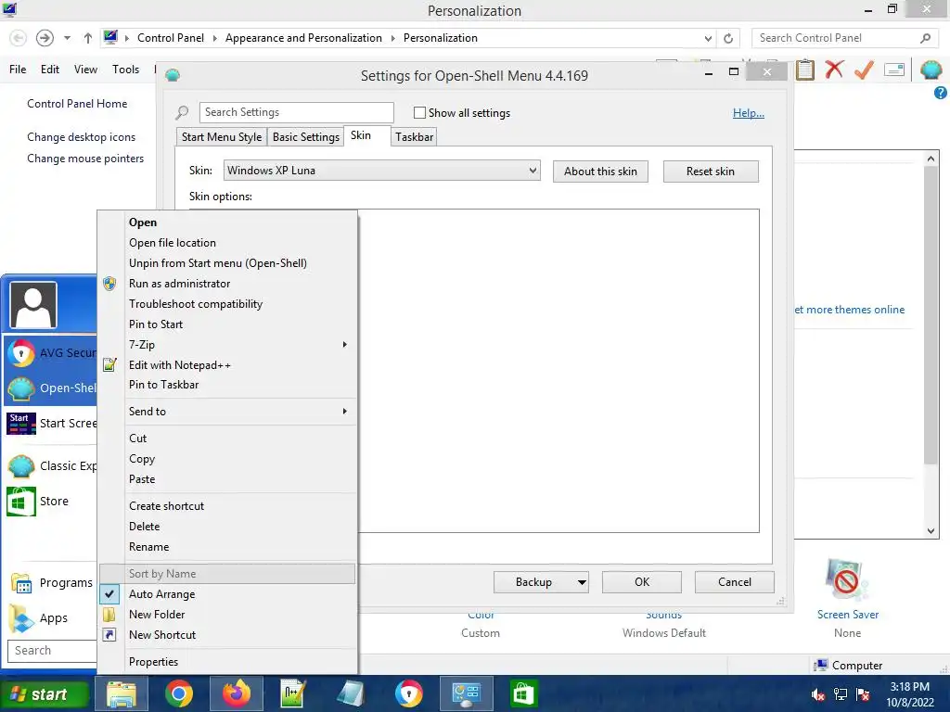Click the blue question mark help icon
The image size is (950, 712).
pos(941,93)
